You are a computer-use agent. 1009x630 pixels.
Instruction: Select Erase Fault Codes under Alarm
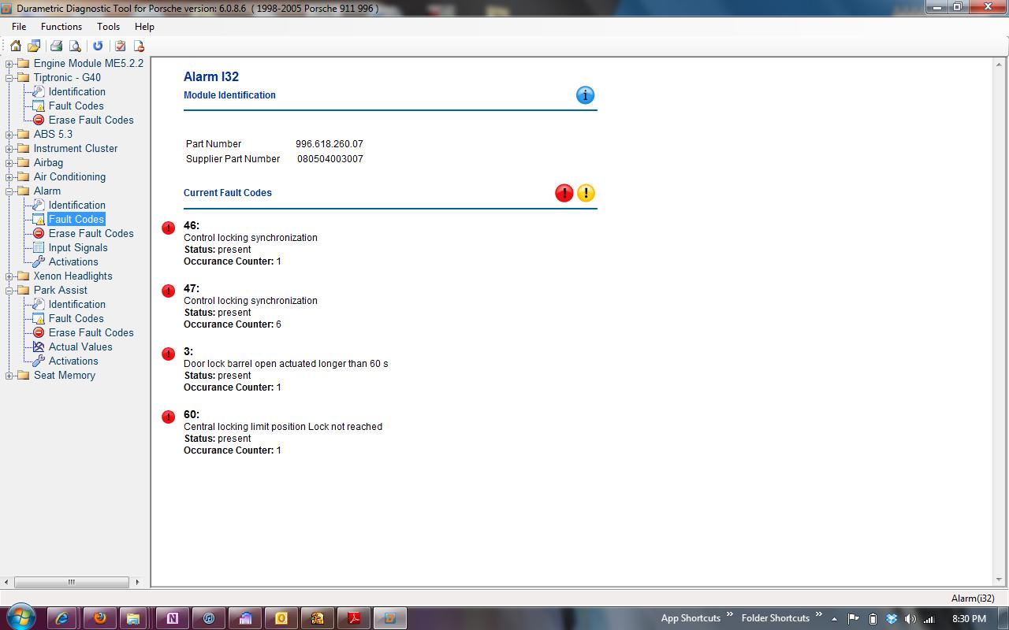(x=91, y=233)
